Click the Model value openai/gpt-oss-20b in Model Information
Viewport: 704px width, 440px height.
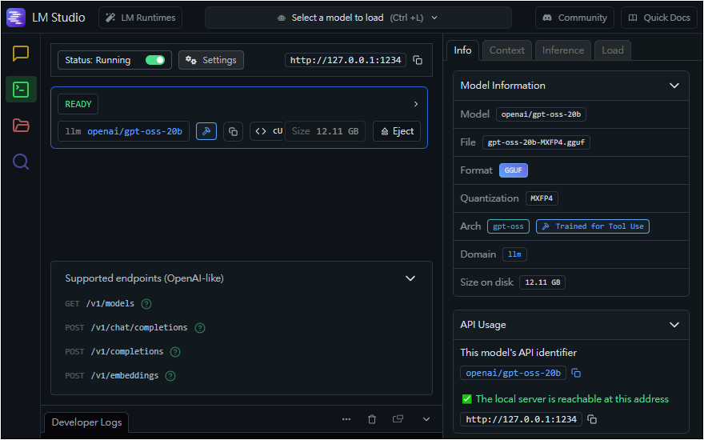pos(541,114)
